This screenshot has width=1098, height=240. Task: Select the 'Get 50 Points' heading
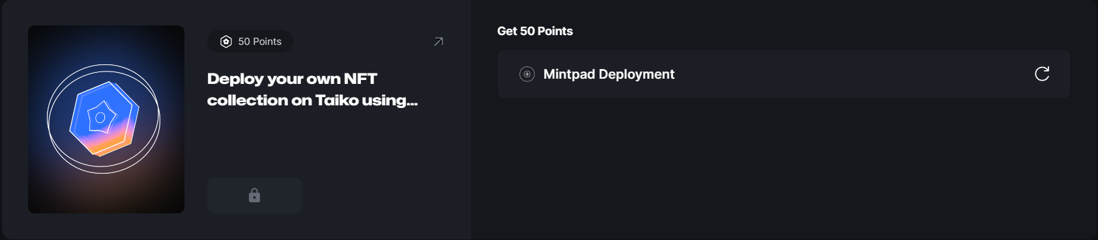click(535, 31)
